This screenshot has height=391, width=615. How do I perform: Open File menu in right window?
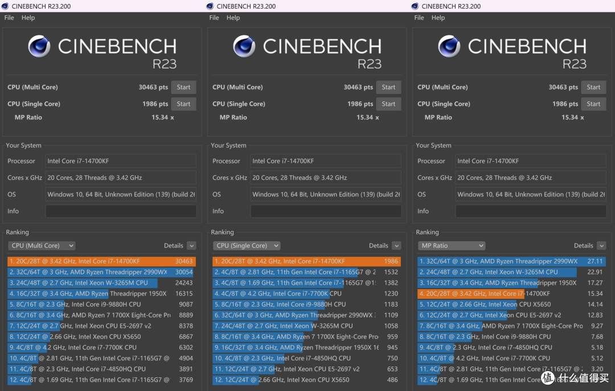click(419, 18)
